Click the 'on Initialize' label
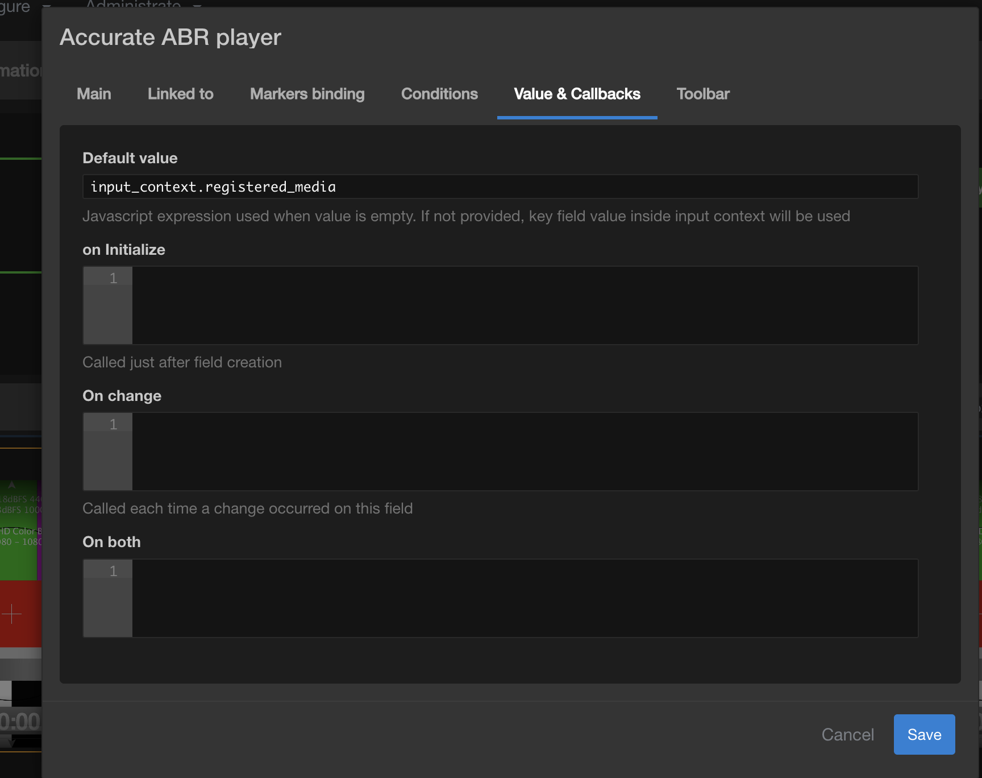 124,250
